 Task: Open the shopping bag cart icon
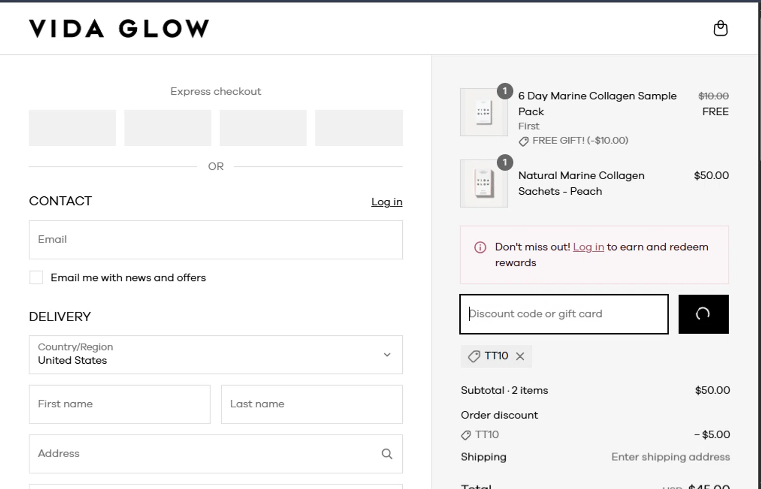coord(720,28)
